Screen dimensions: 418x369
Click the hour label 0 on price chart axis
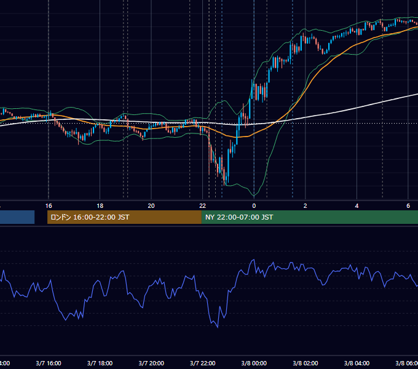click(x=254, y=206)
